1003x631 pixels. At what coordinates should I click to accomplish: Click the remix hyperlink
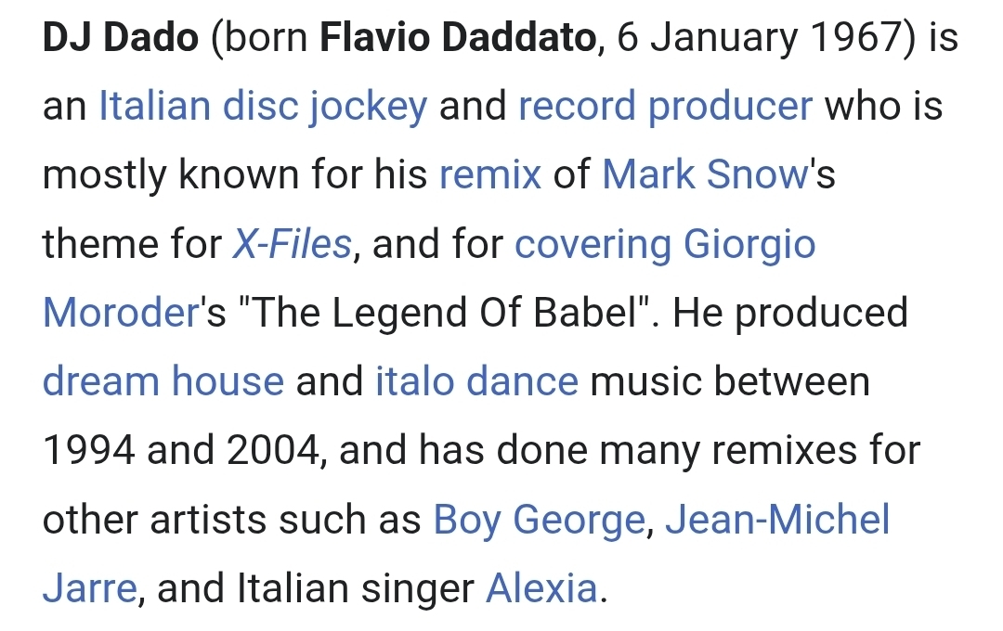pyautogui.click(x=490, y=175)
